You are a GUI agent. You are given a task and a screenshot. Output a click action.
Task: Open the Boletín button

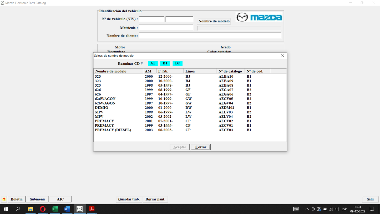(17, 199)
